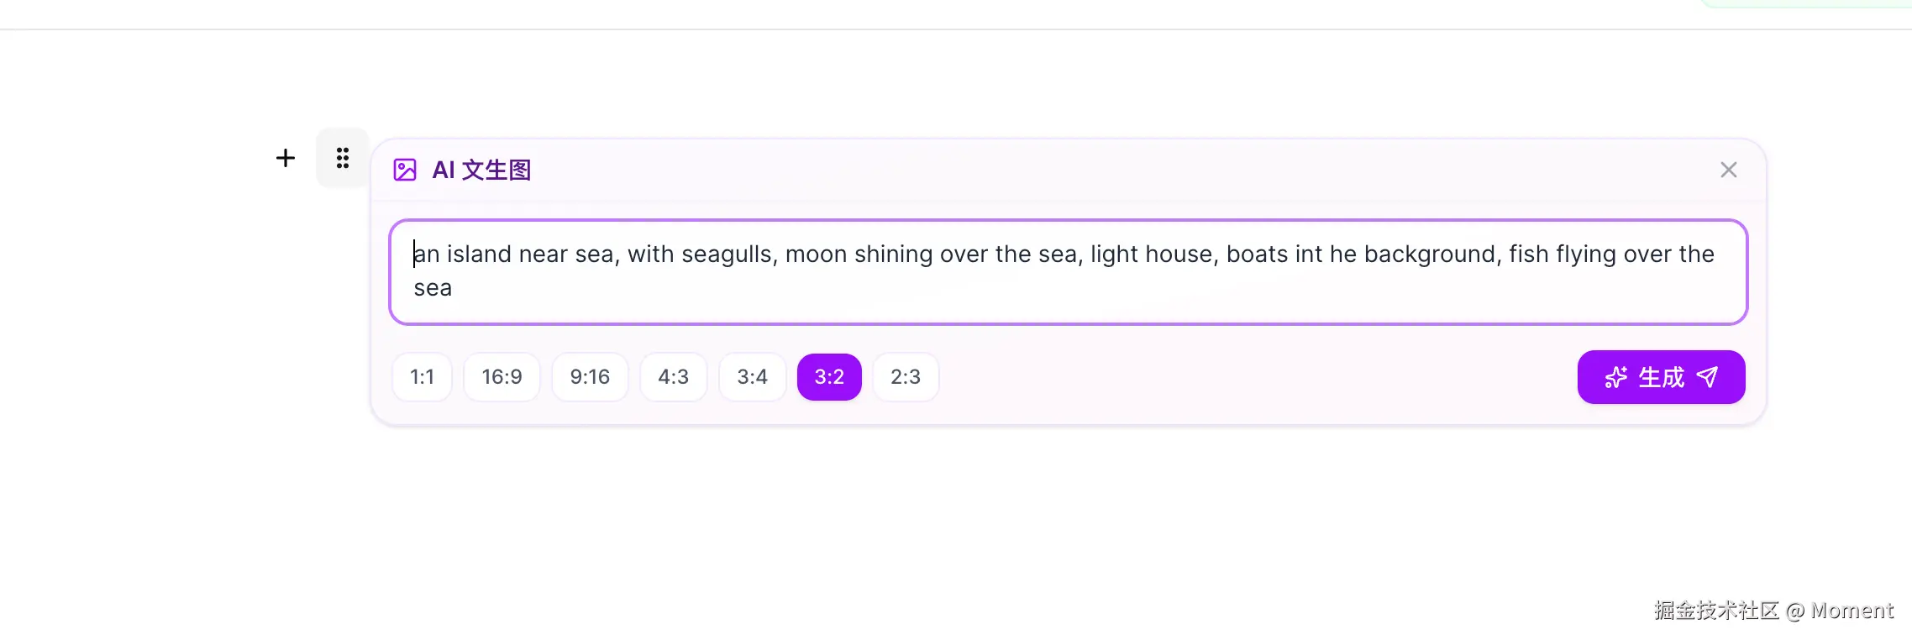Image resolution: width=1912 pixels, height=640 pixels.
Task: Set the aspect ratio to 3:4
Action: (752, 377)
